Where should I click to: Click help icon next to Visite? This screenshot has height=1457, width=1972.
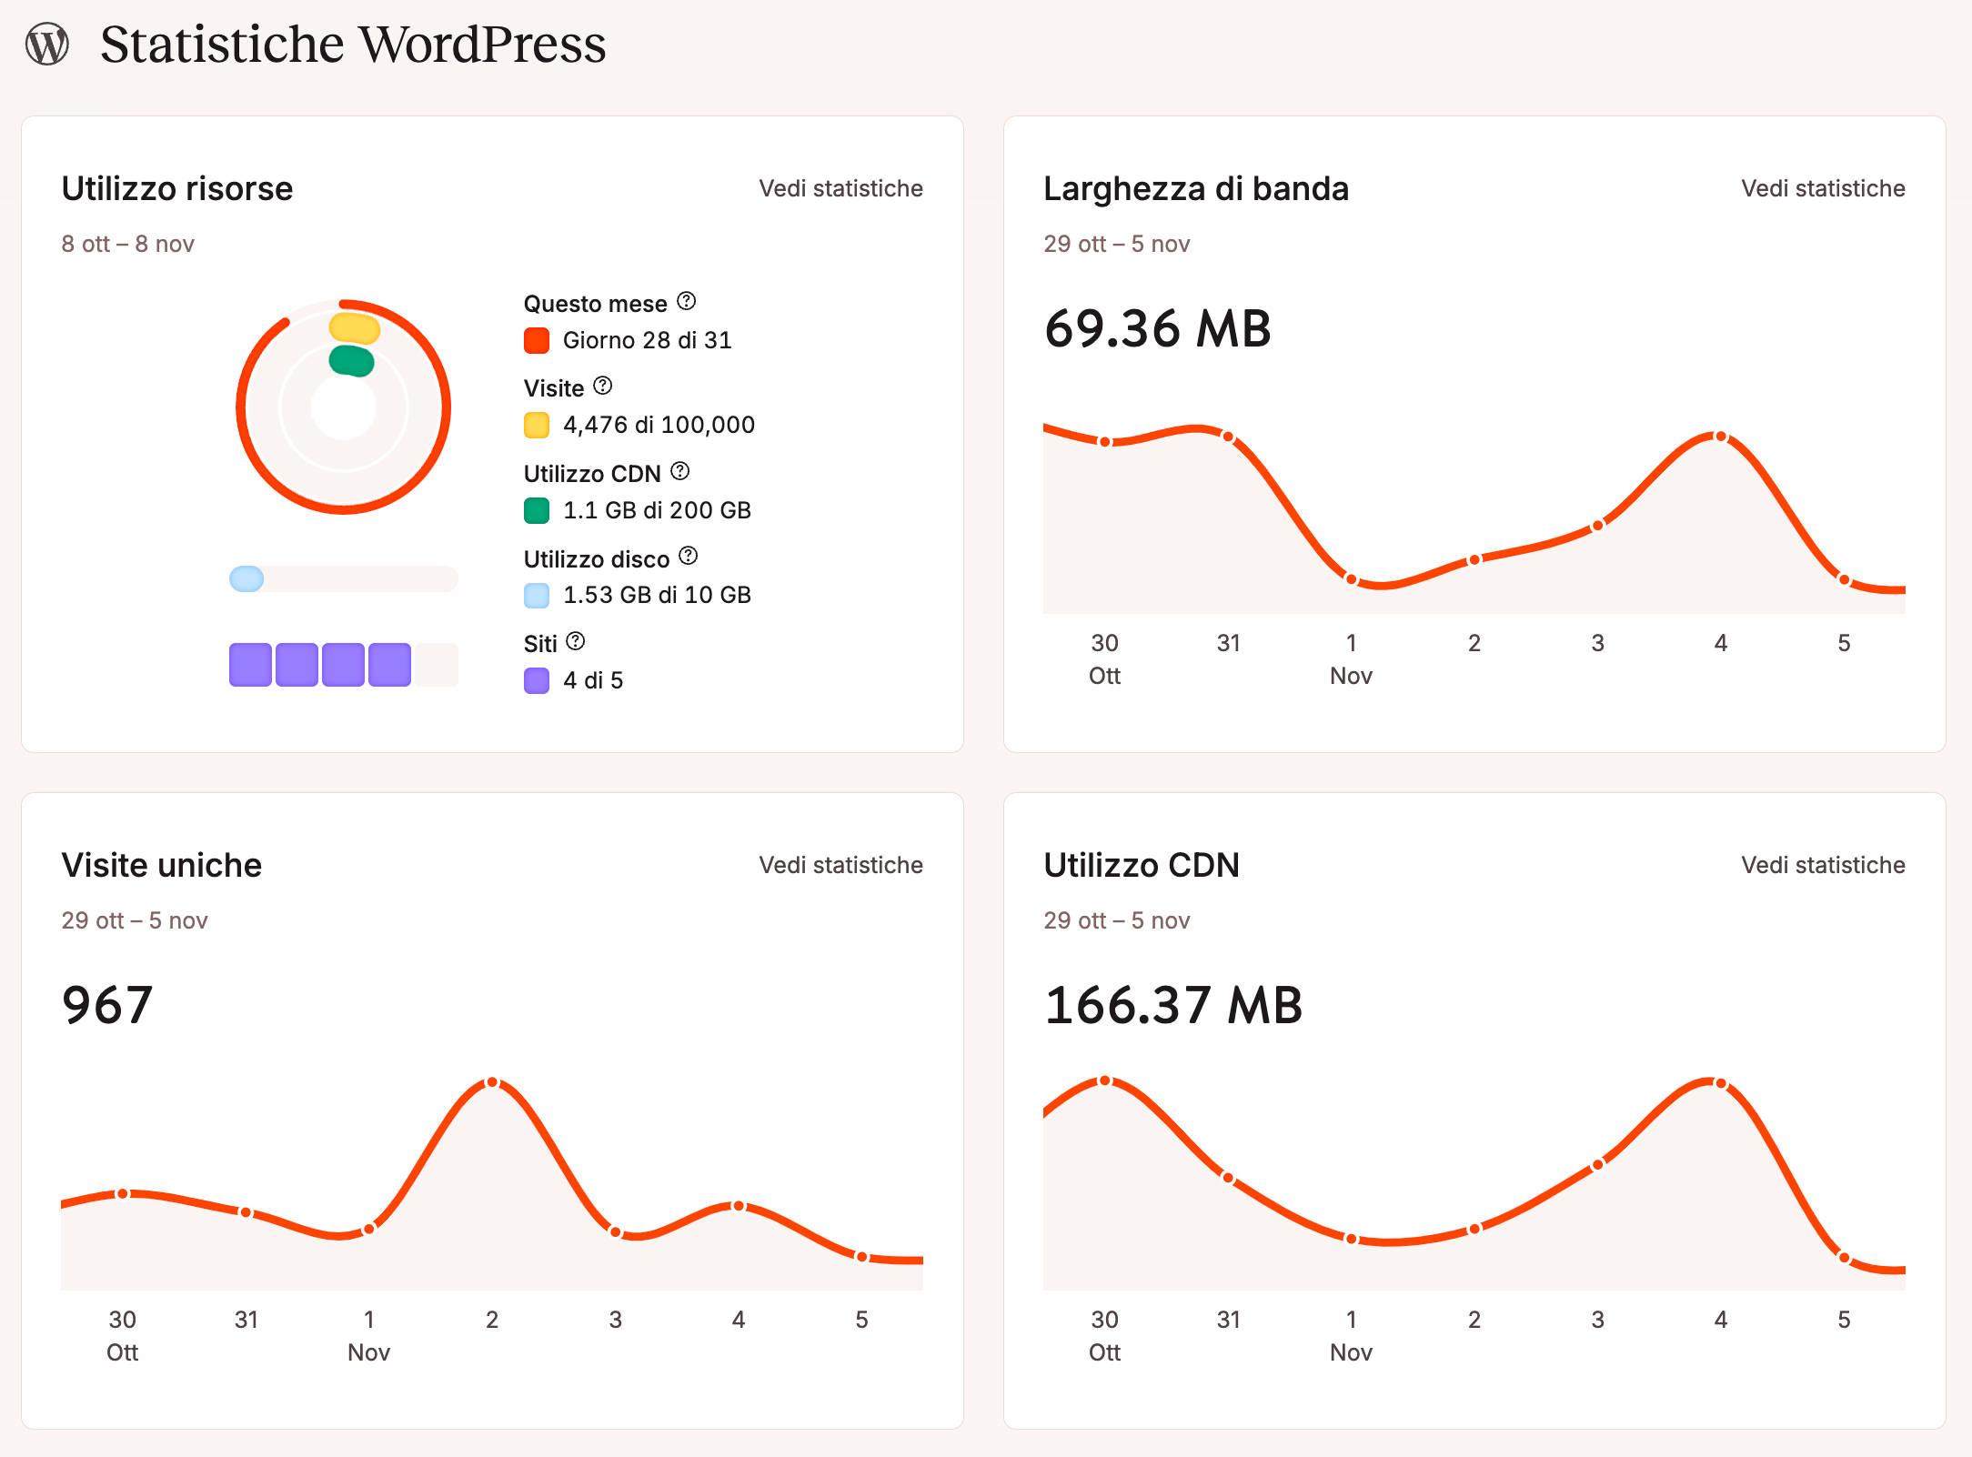pyautogui.click(x=603, y=386)
